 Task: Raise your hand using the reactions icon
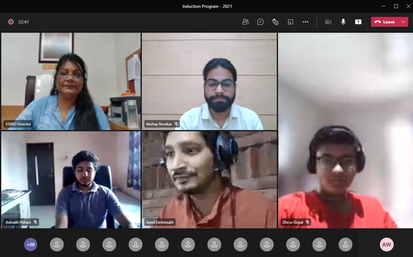pos(275,22)
